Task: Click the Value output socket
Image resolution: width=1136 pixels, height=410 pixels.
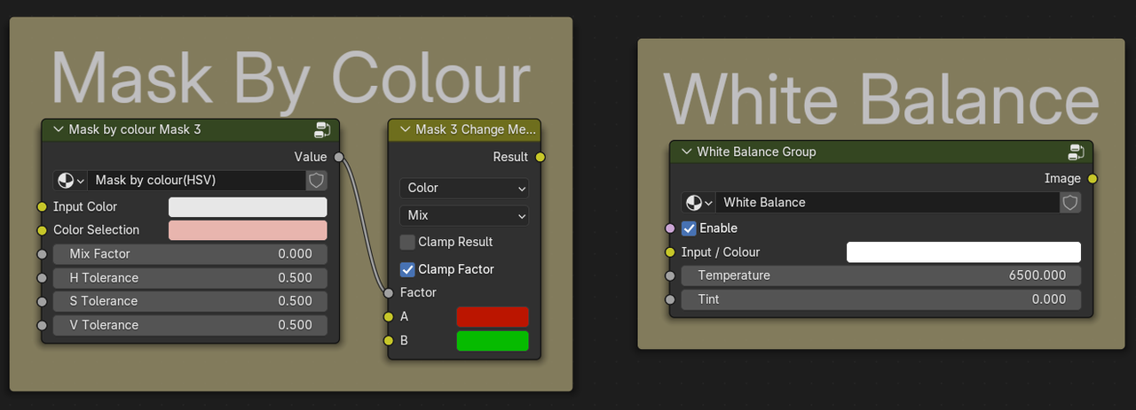Action: (339, 157)
